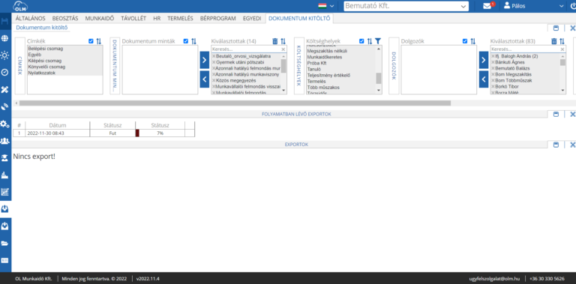The height and width of the screenshot is (284, 576).
Task: Toggle the Címkék select-all checkbox
Action: (x=91, y=41)
